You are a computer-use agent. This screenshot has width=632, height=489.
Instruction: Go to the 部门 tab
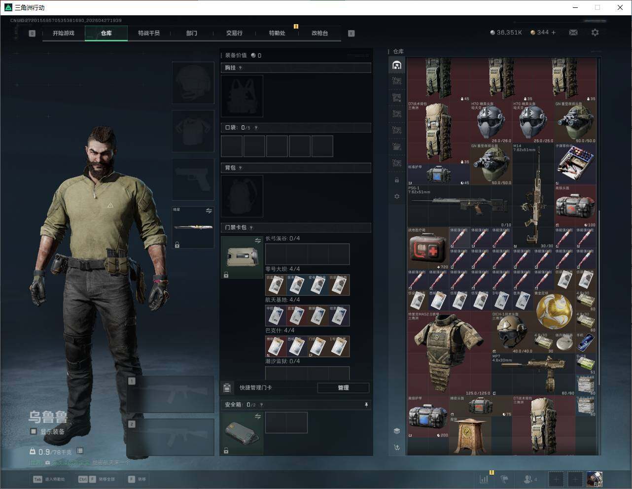coord(192,33)
